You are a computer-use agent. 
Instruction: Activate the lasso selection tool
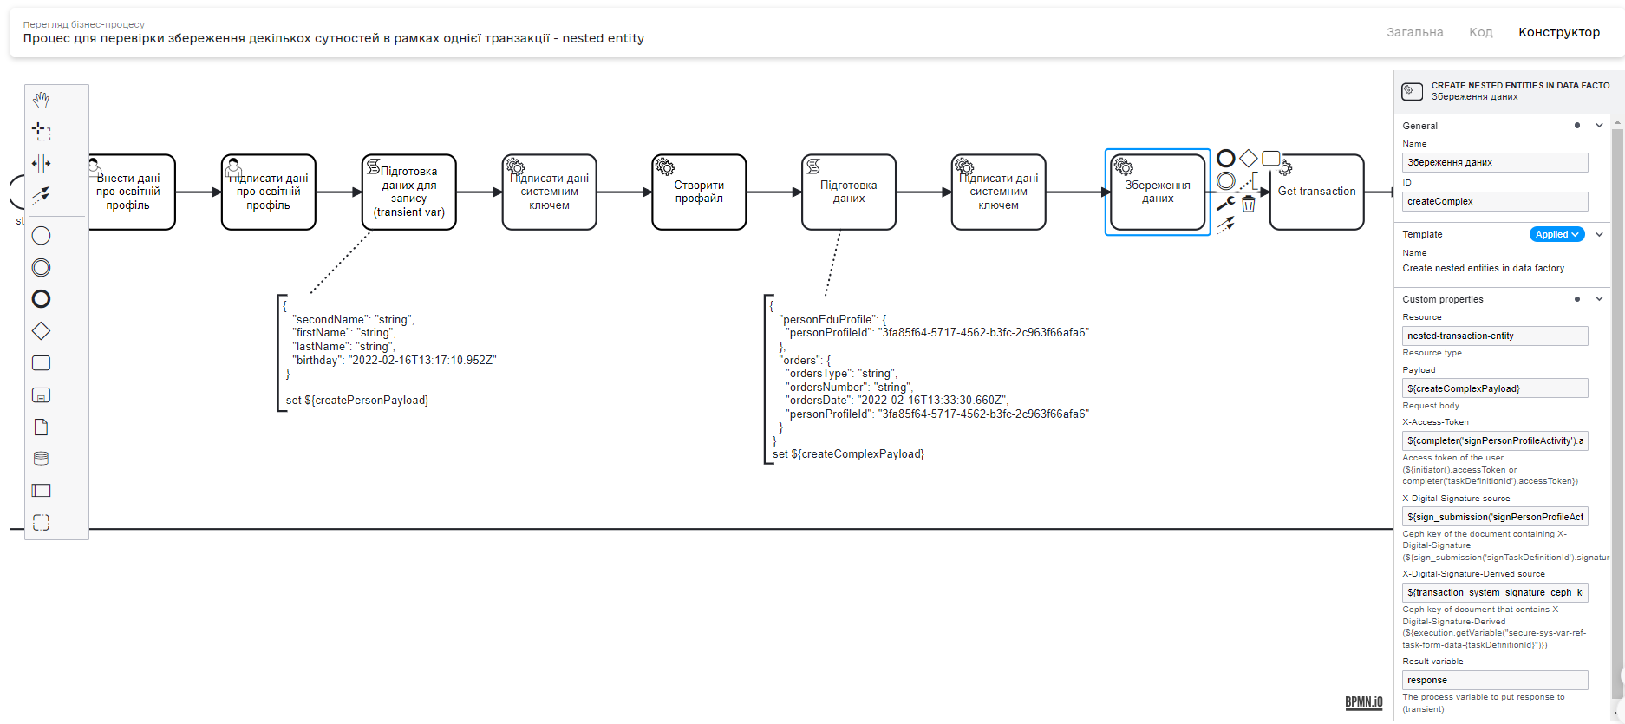[41, 132]
